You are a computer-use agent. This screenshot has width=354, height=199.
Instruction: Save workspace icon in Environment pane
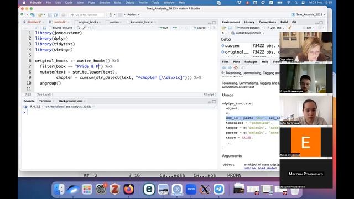coord(230,28)
